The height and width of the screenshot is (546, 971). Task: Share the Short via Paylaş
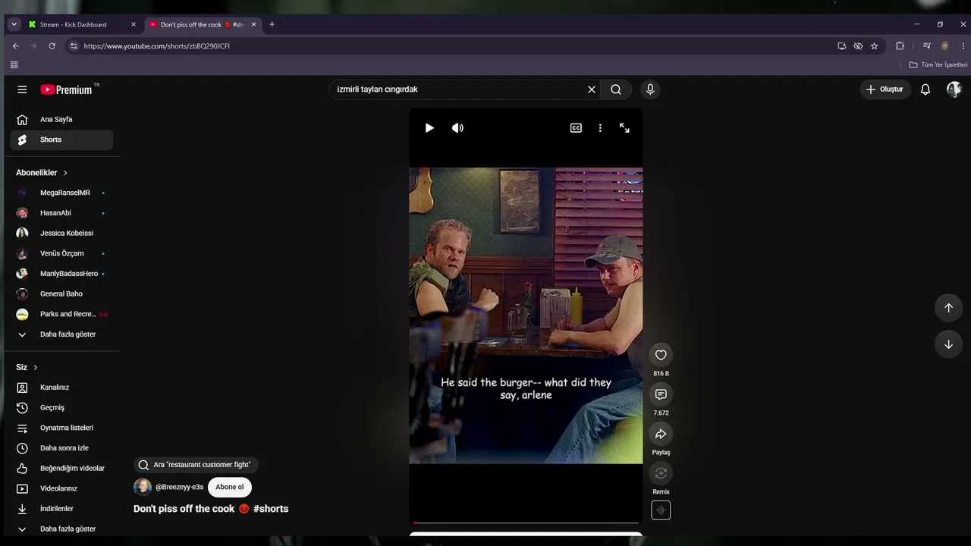661,434
